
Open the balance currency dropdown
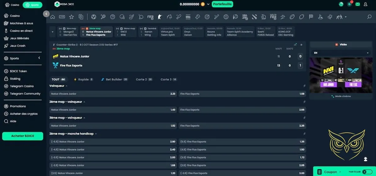208,4
